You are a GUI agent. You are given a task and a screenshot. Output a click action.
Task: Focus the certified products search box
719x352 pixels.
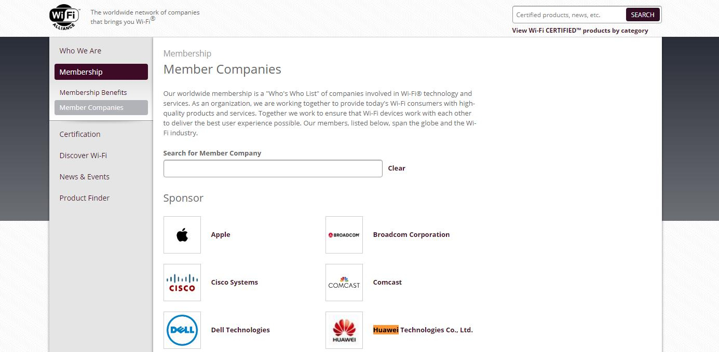point(569,15)
